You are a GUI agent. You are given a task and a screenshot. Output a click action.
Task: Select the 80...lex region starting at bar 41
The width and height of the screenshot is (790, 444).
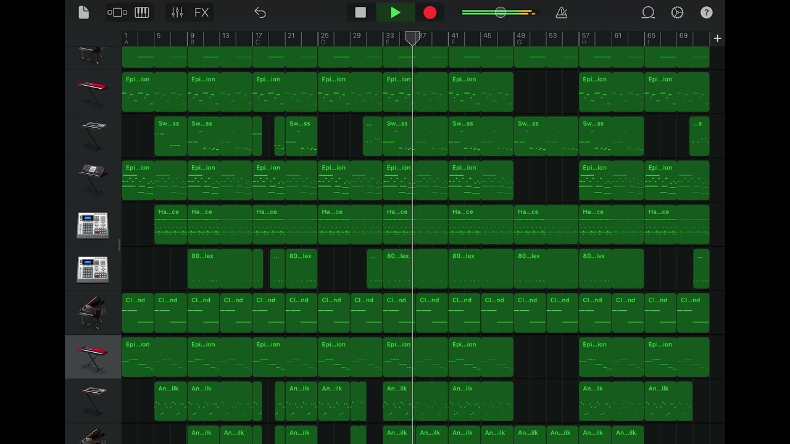(481, 269)
